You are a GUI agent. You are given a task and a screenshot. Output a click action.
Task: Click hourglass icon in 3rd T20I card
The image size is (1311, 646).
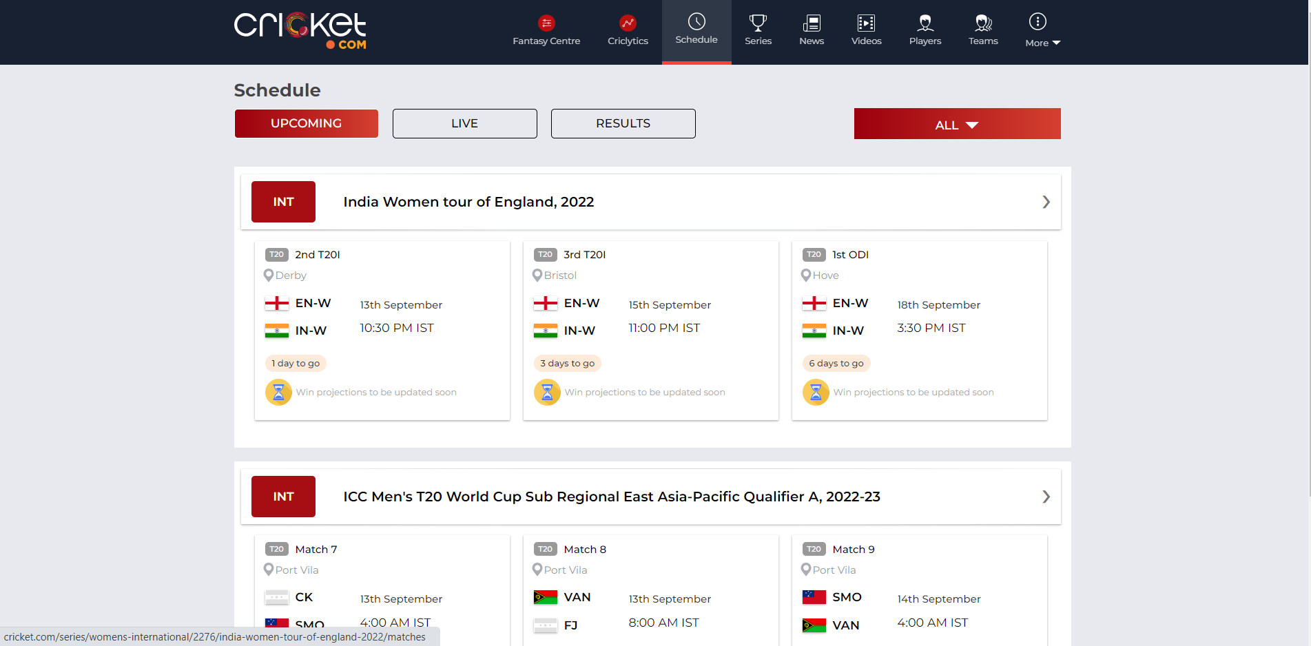547,393
